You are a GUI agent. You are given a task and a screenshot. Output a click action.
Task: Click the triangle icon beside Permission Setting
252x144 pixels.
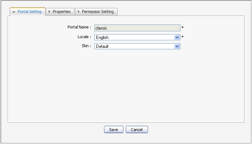pyautogui.click(x=79, y=12)
